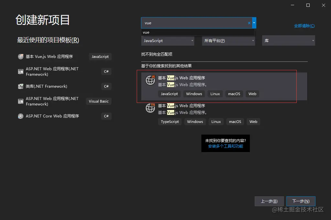
Task: Click macOS tag in the TypeScript result
Action: pos(235,122)
